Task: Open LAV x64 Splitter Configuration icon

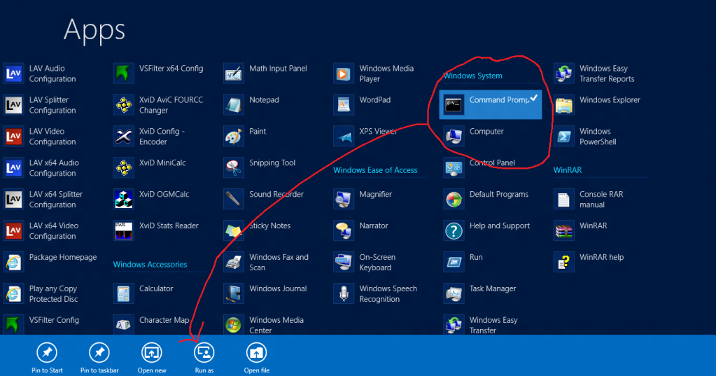Action: pos(13,200)
